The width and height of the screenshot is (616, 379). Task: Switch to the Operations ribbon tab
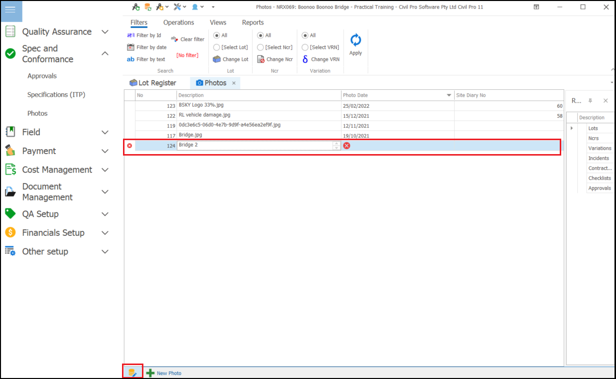pyautogui.click(x=178, y=22)
